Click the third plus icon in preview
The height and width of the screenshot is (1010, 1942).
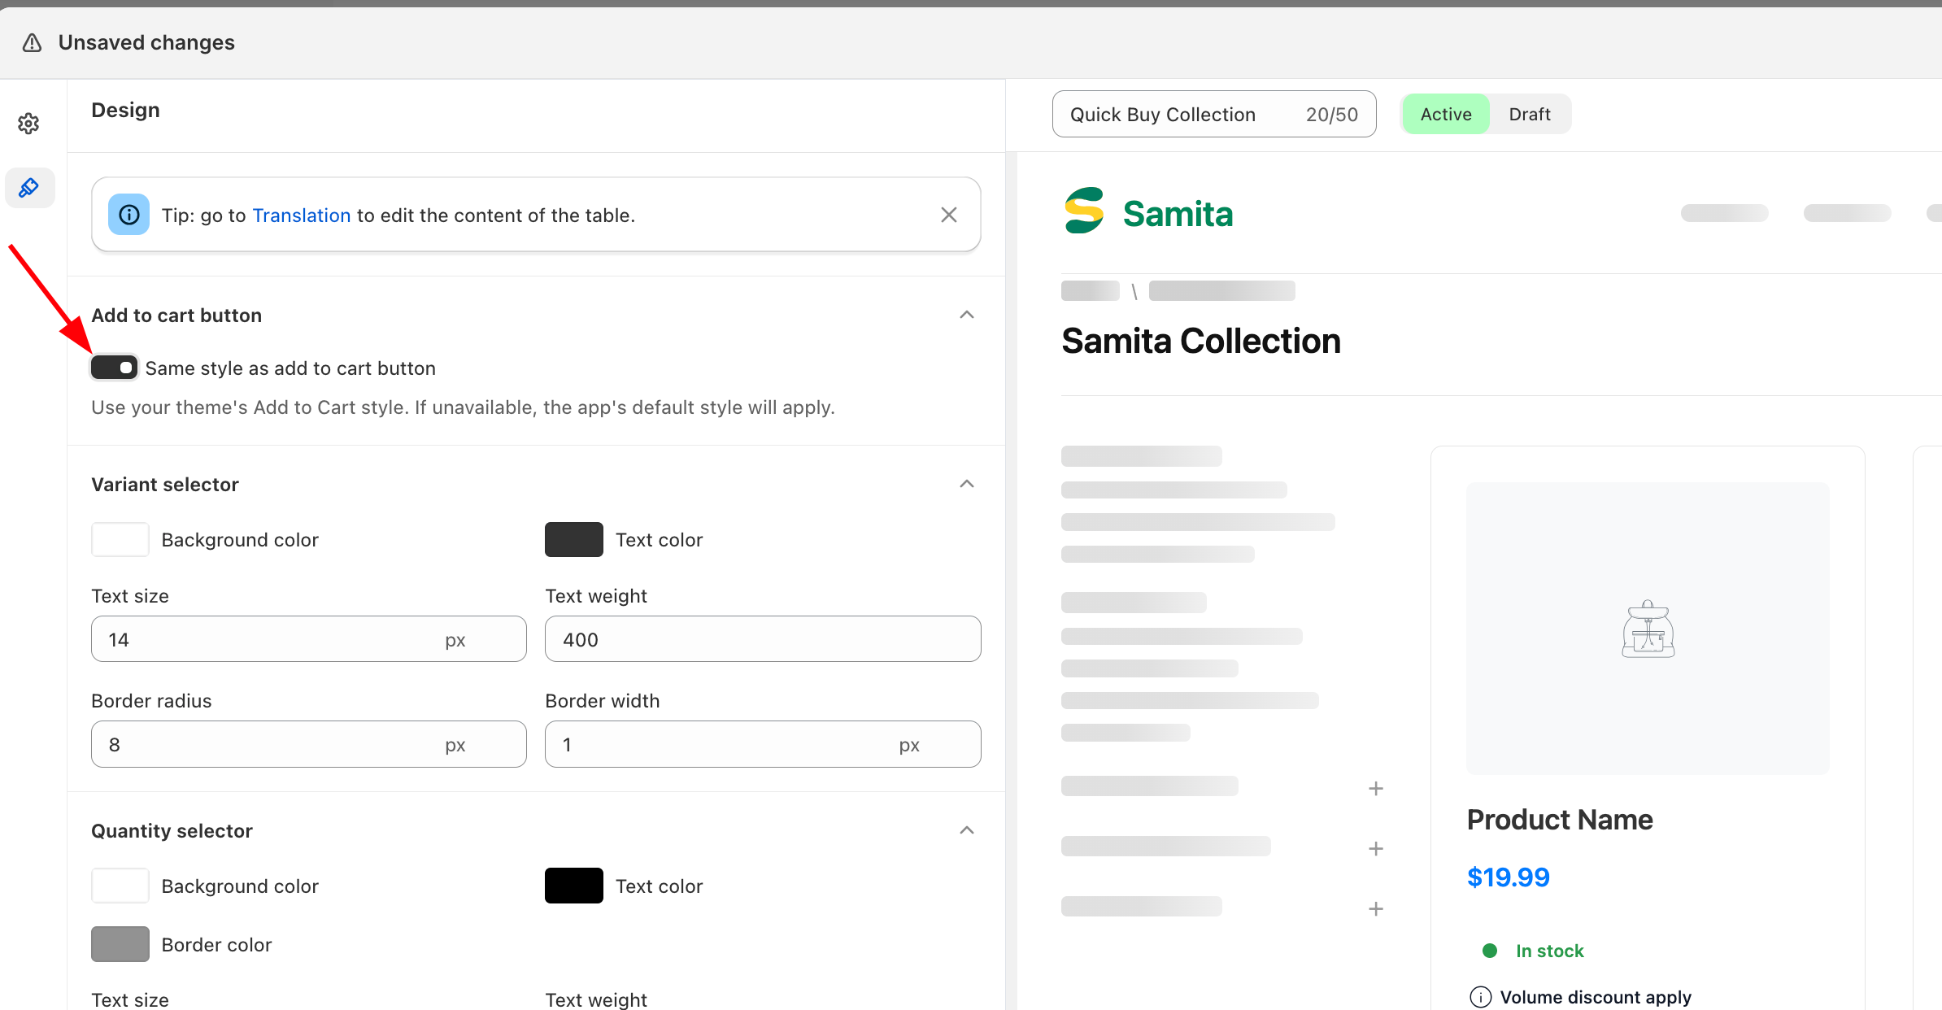point(1375,908)
